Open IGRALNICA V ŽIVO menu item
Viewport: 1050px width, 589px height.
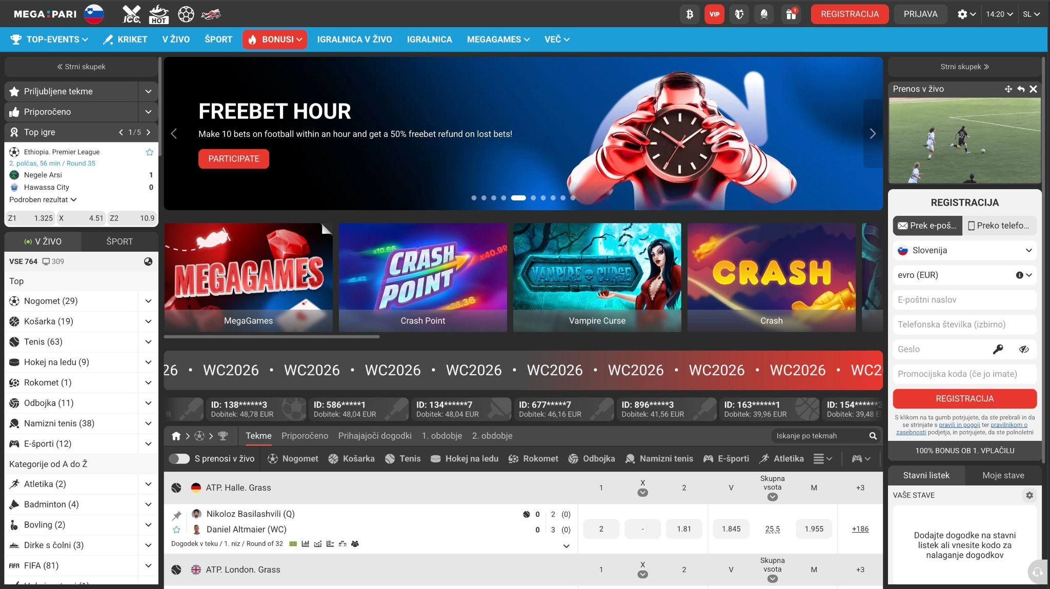pyautogui.click(x=354, y=39)
